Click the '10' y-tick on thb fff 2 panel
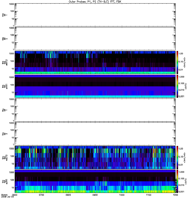The image size is (190, 202). 13,43
